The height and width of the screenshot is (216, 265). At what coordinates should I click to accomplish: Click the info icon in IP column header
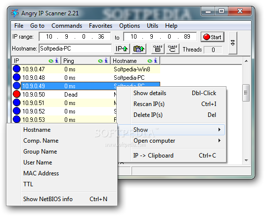coord(57,60)
